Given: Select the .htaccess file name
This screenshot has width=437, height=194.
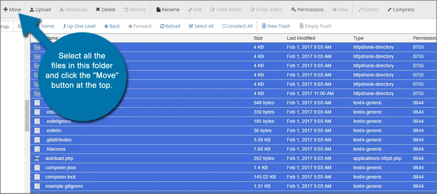Looking at the screenshot, I should pos(55,149).
